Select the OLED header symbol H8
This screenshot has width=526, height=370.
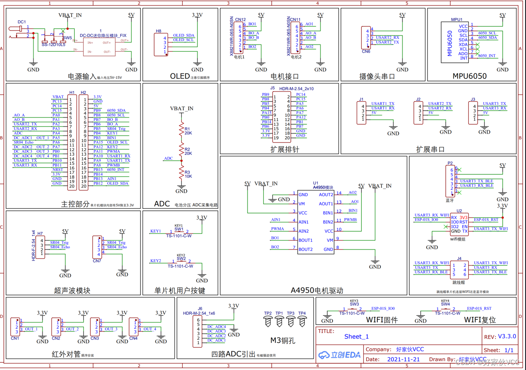click(161, 45)
